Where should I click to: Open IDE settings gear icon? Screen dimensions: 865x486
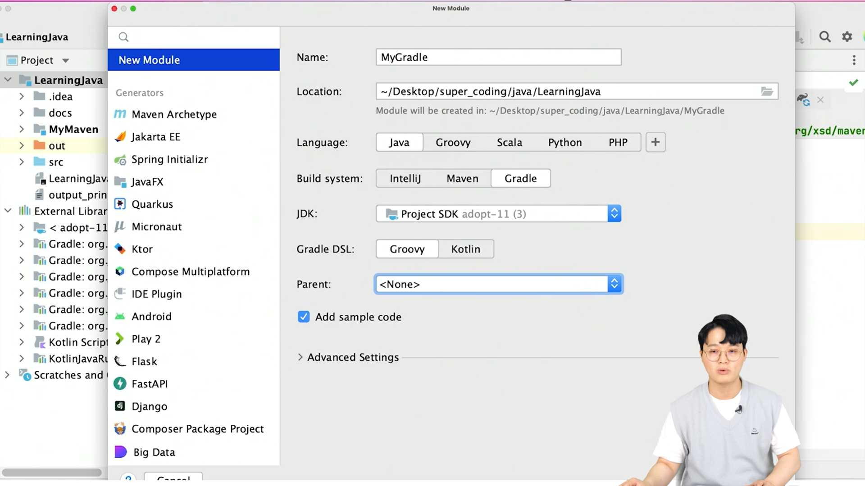click(x=847, y=37)
